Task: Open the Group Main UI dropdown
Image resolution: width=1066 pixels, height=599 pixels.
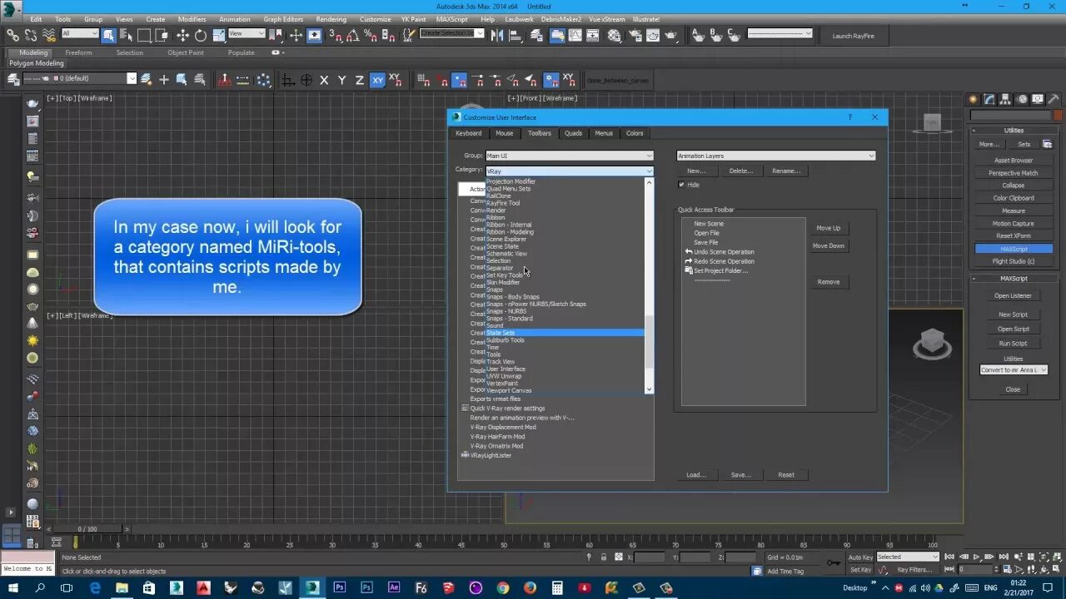Action: coord(570,156)
